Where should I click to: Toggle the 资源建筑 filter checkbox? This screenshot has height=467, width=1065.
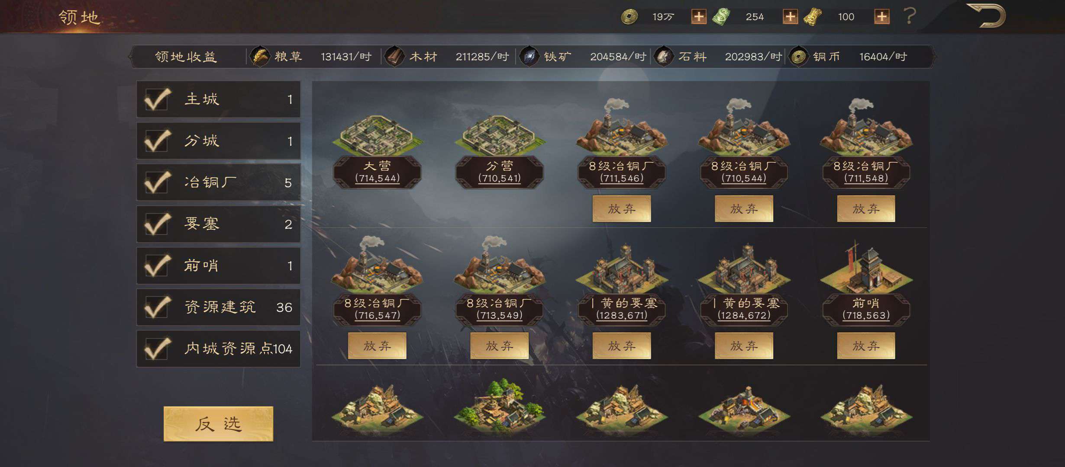157,307
